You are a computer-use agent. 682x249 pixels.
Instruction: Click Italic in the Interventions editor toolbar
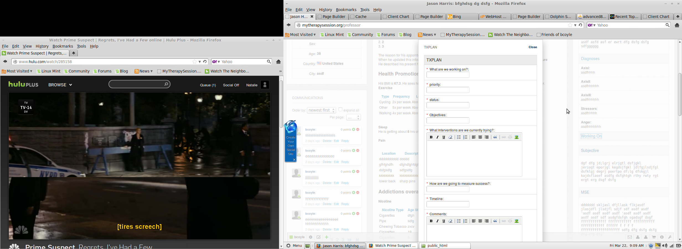click(x=438, y=137)
